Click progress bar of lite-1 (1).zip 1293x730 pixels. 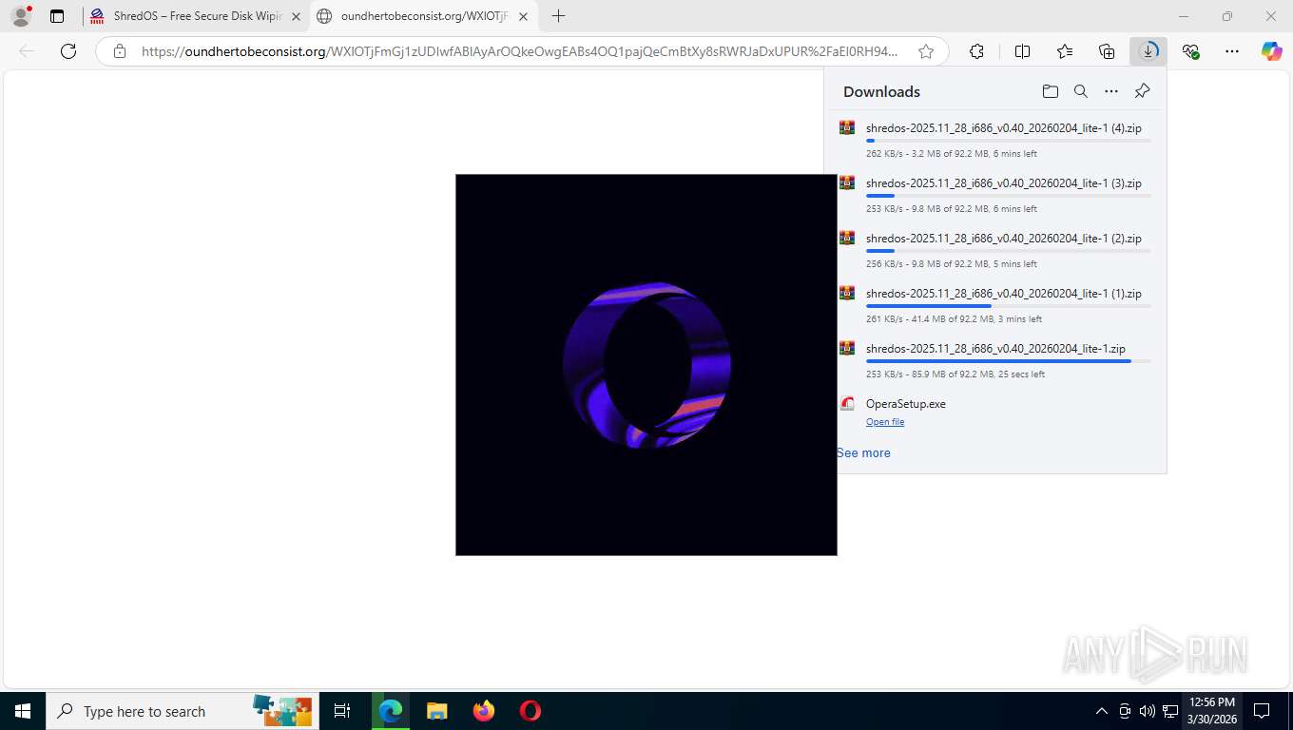pos(1008,306)
